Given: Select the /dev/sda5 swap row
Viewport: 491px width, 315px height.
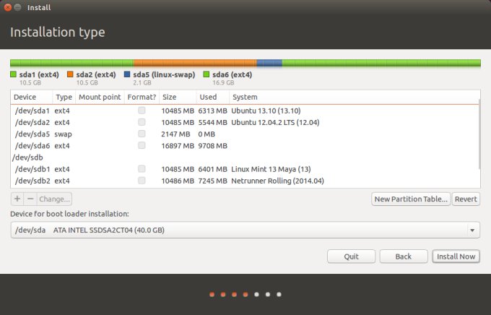Looking at the screenshot, I should coord(245,134).
